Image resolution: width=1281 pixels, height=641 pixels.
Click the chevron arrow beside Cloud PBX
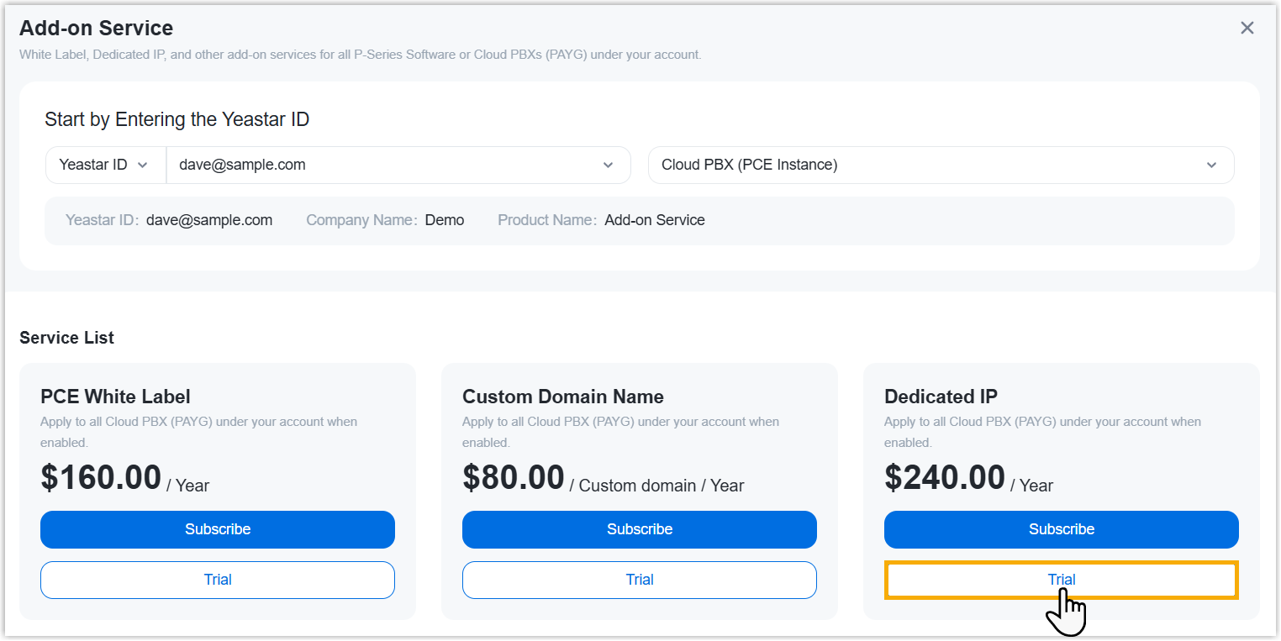tap(1211, 166)
